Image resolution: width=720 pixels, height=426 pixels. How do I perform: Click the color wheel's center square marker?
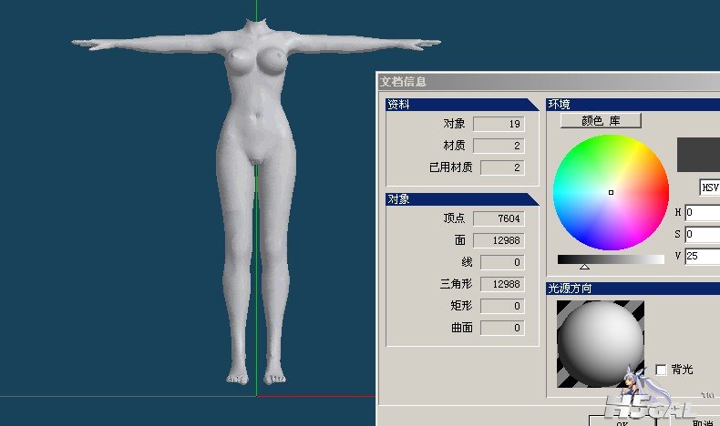(x=611, y=192)
